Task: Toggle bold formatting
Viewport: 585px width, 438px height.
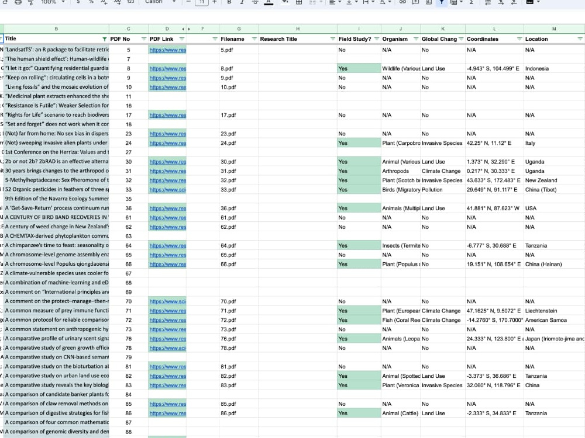Action: click(x=229, y=2)
